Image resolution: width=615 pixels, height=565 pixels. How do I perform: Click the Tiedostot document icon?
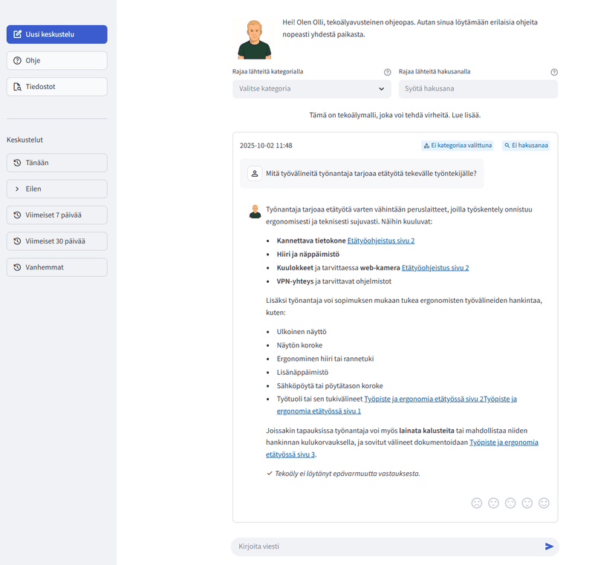(17, 86)
